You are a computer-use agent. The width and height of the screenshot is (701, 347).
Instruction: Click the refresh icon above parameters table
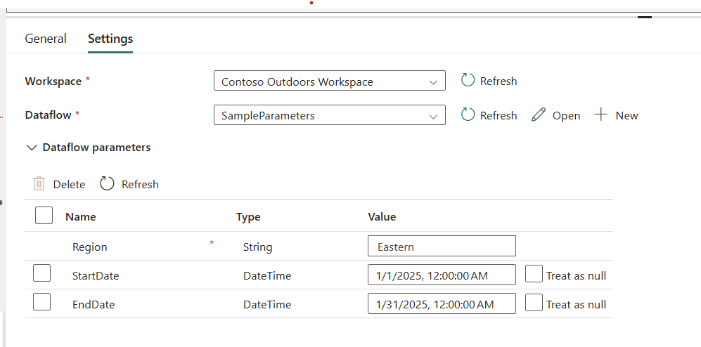[107, 184]
